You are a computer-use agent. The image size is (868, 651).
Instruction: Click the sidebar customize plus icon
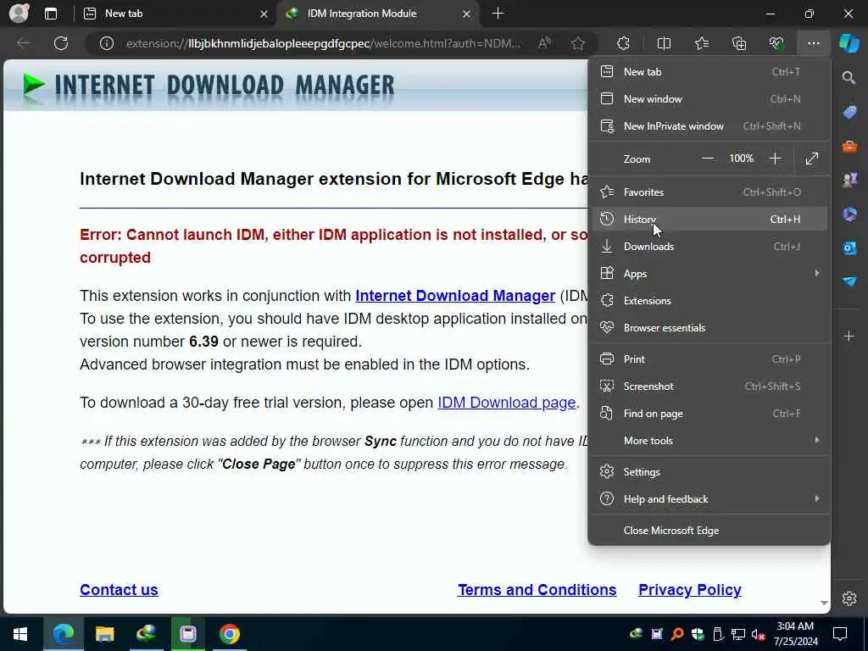pos(849,336)
